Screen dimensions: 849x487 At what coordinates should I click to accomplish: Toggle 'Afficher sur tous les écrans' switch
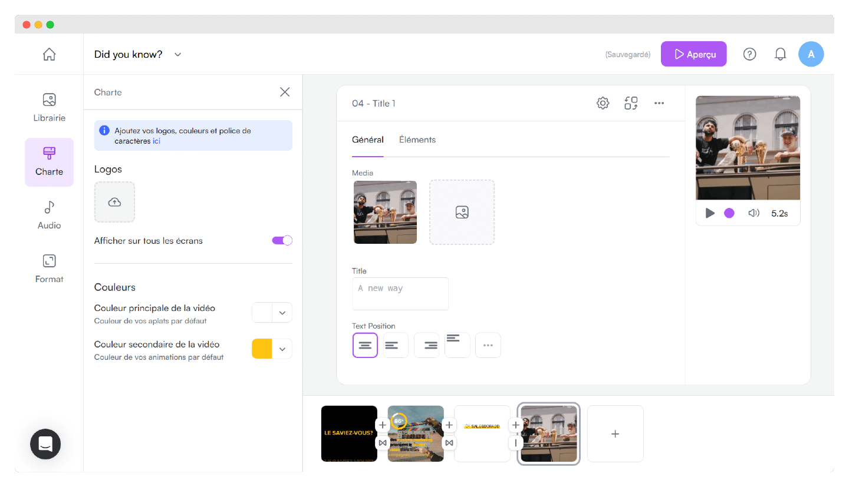click(282, 240)
